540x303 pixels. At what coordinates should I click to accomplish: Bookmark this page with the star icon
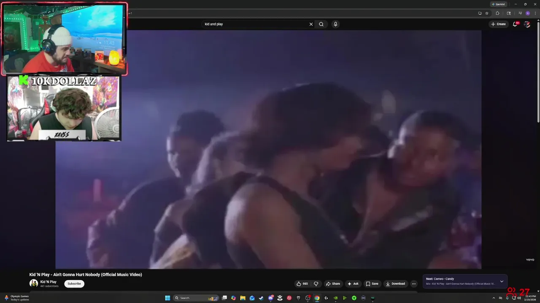[487, 13]
